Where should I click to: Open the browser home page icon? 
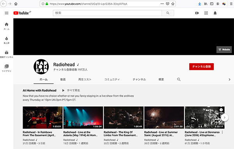pos(16,4)
